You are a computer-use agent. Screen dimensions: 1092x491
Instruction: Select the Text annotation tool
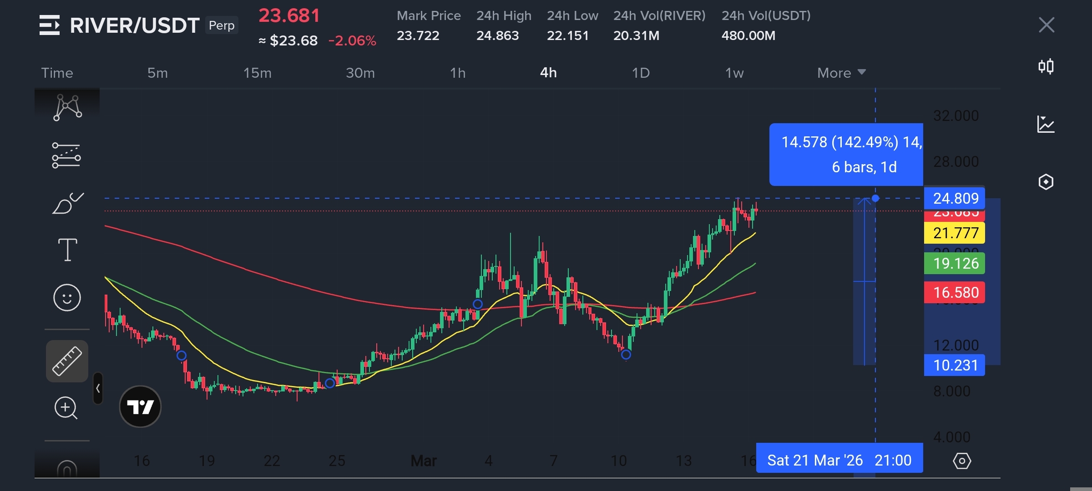[x=67, y=250]
